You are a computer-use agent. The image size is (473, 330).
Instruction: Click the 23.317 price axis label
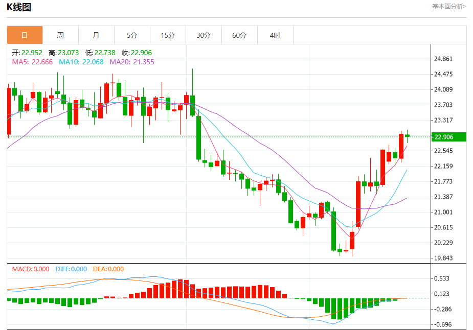pos(443,120)
